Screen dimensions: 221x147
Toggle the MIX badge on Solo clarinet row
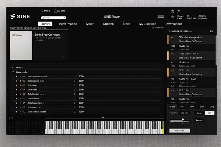(x=81, y=98)
